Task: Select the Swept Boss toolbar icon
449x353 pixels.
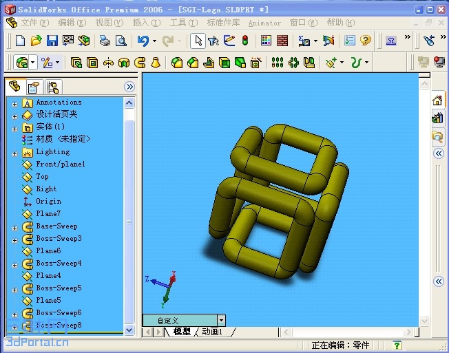Action: click(x=140, y=63)
